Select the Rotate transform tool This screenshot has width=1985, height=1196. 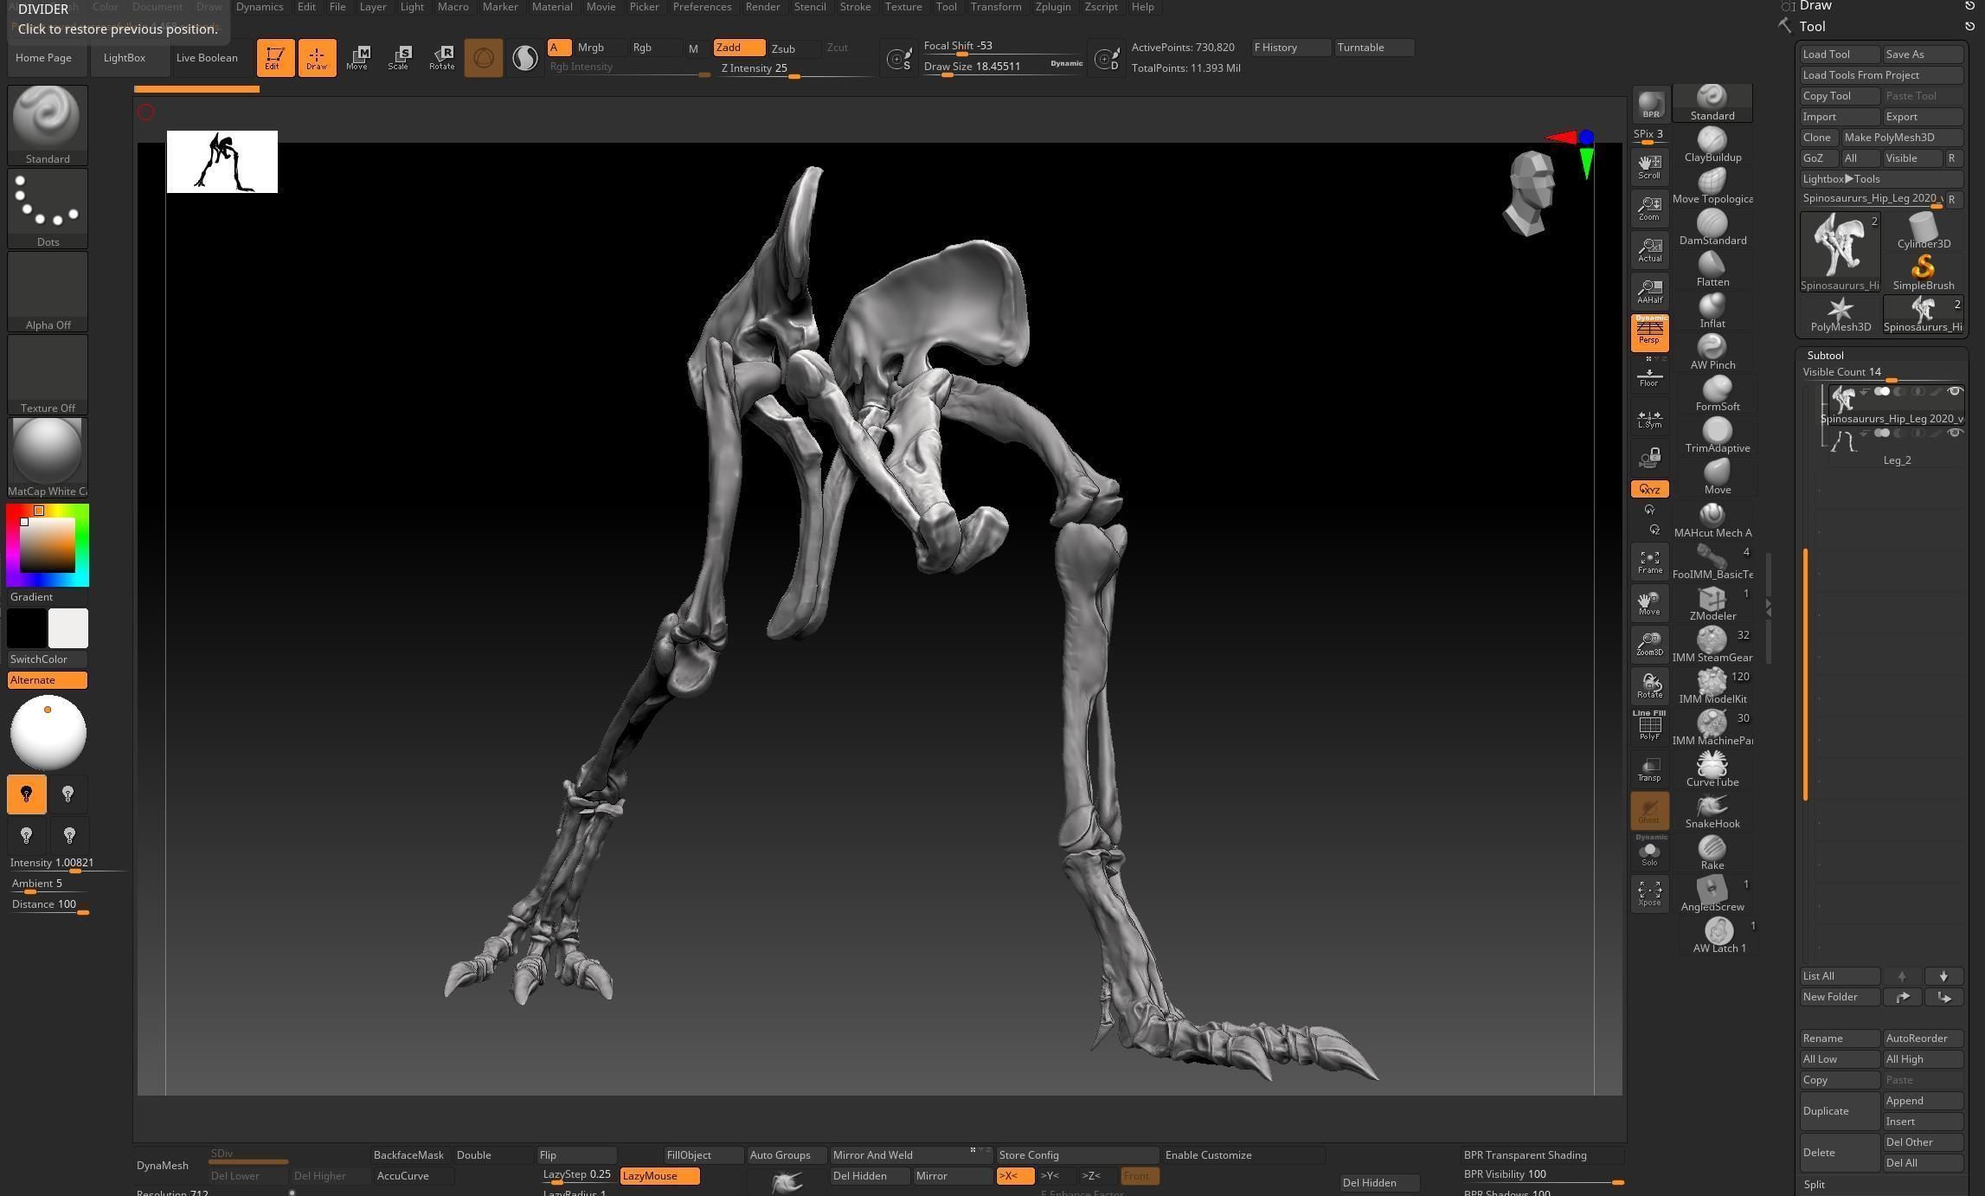(441, 57)
